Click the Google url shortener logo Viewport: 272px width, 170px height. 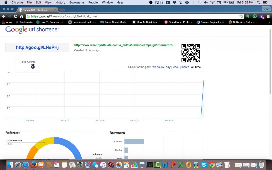pos(32,30)
